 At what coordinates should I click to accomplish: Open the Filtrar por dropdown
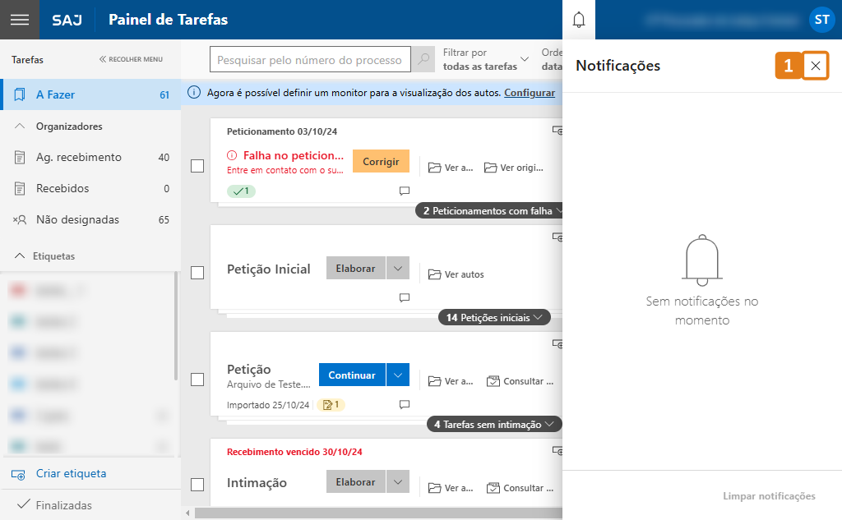(485, 60)
